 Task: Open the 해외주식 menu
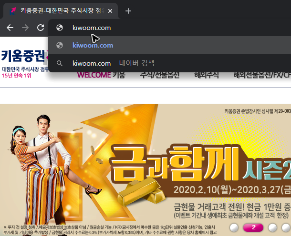coord(206,75)
